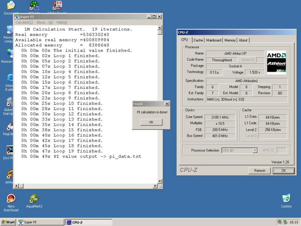
Task: Click the down arrow of Super PI's vertical scrollbar
Action: pos(160,181)
